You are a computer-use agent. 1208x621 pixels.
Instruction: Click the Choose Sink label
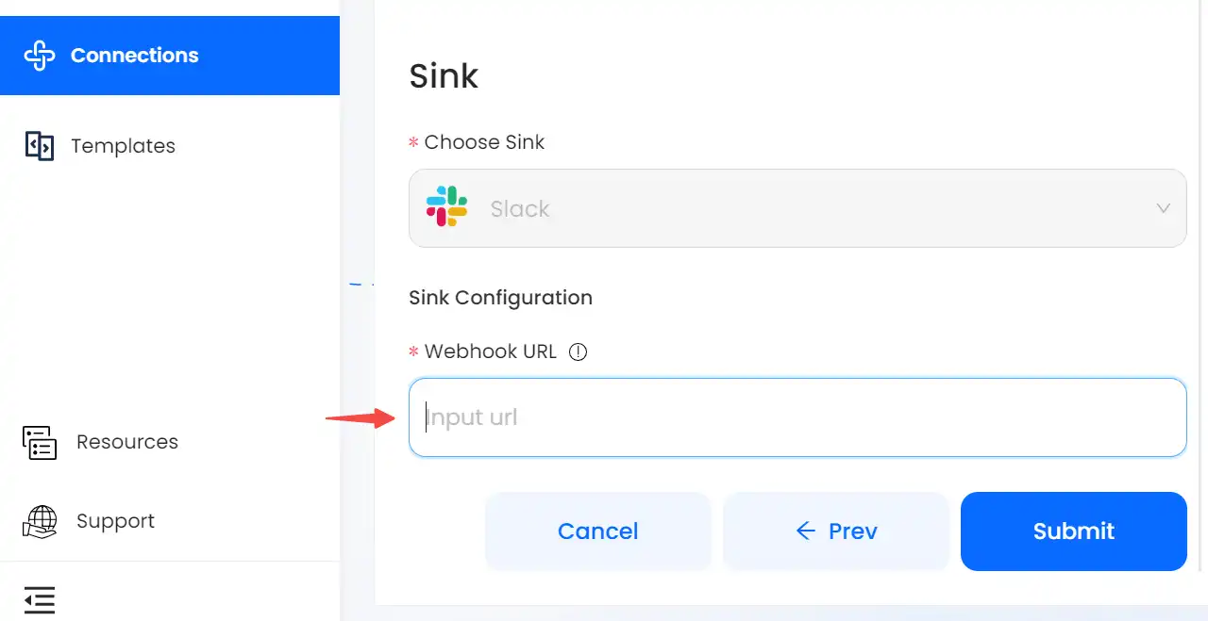(x=484, y=142)
